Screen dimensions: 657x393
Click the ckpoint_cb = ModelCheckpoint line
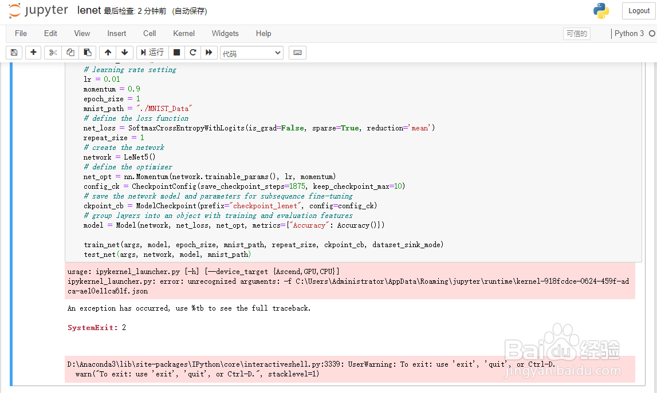click(x=230, y=205)
